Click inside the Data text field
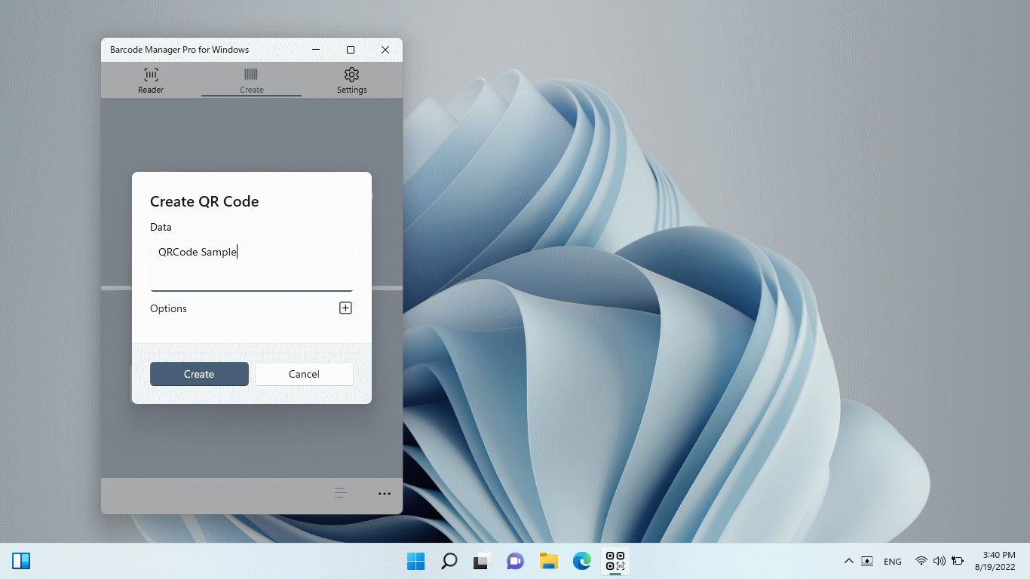Screen dimensions: 1030x579 [251, 264]
